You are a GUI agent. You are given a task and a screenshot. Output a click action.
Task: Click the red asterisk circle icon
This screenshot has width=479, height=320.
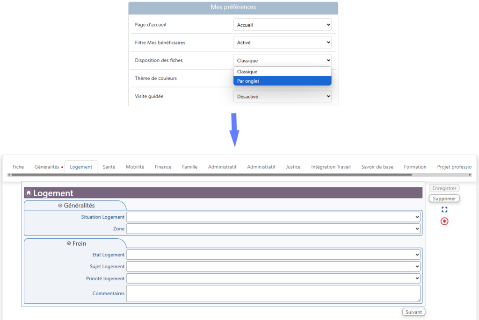[444, 221]
